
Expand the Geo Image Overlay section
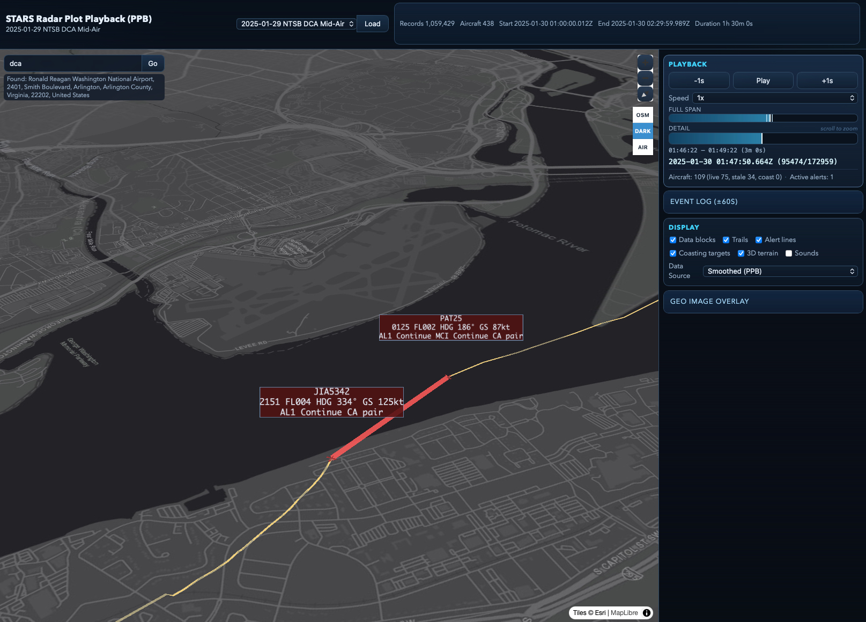(x=763, y=302)
